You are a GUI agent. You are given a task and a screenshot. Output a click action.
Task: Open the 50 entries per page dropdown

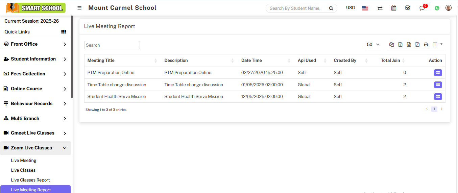373,45
